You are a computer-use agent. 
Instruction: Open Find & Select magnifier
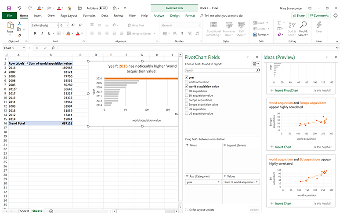[x=303, y=29]
